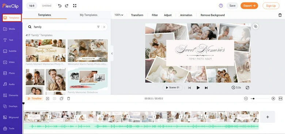Click the layers icon beside the preview

(x=255, y=27)
